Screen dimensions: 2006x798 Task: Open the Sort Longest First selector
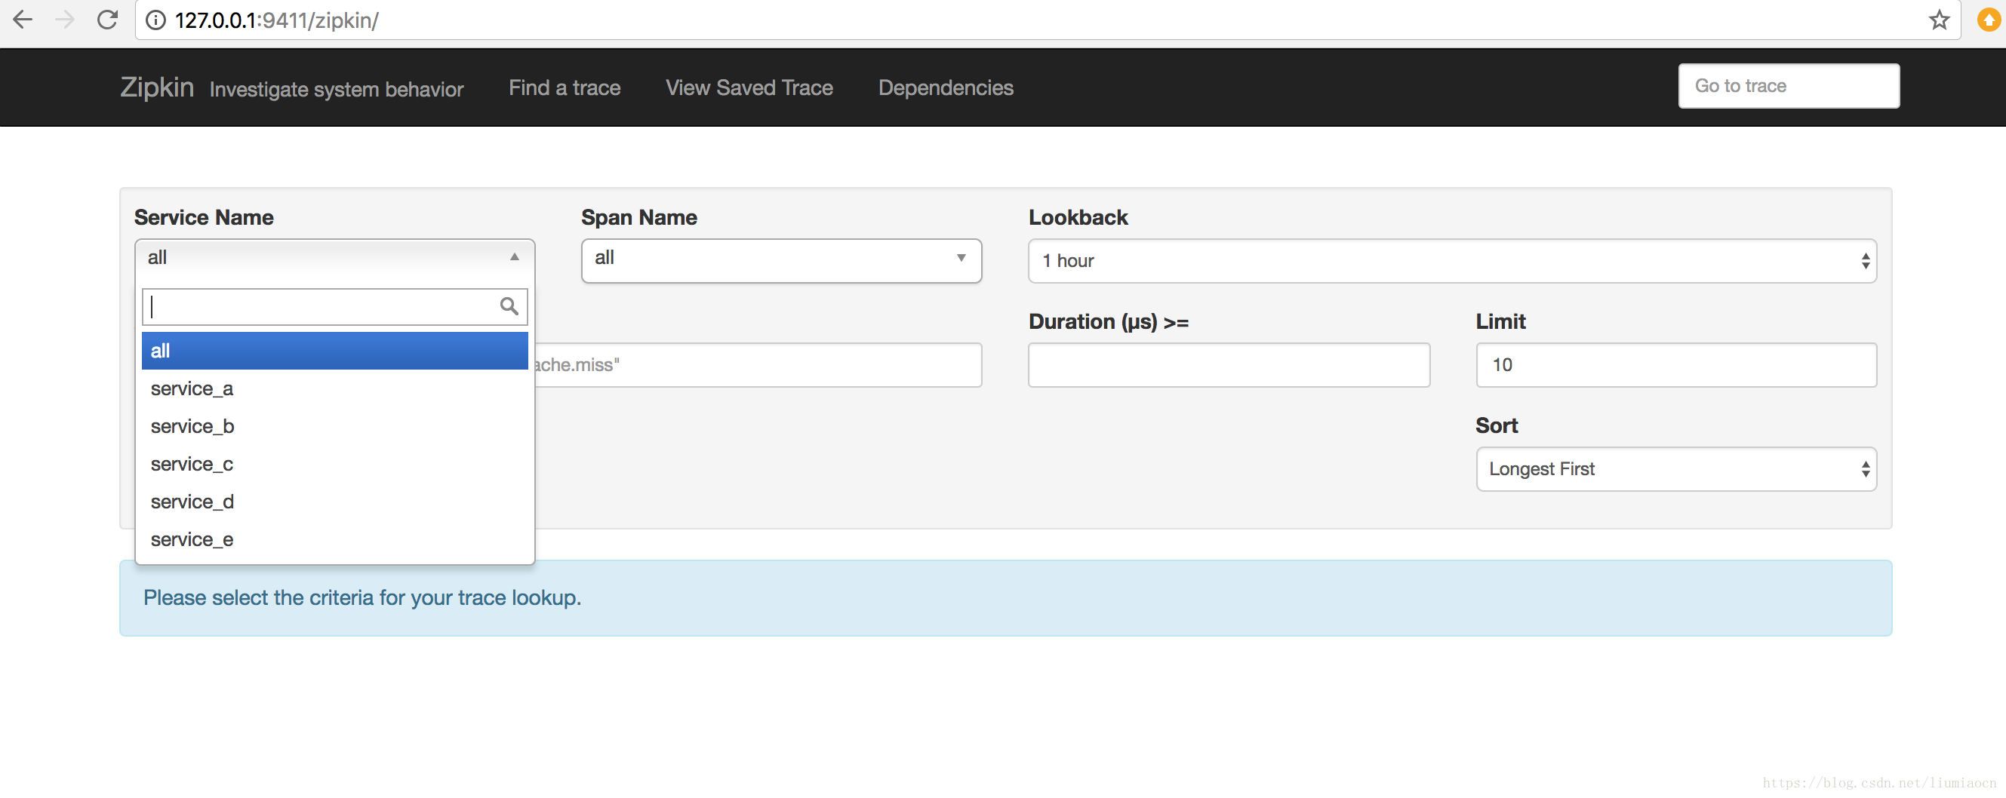tap(1676, 468)
